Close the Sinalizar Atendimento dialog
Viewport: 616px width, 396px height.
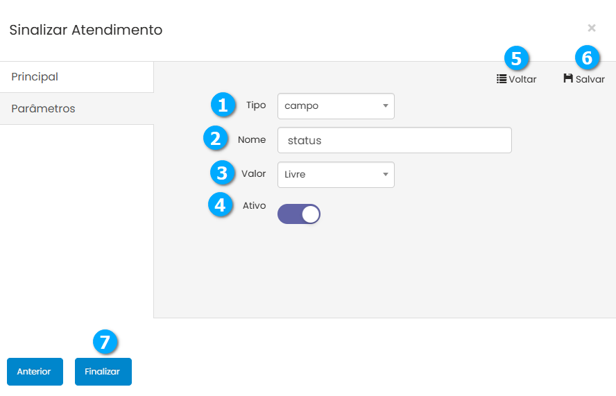tap(591, 28)
